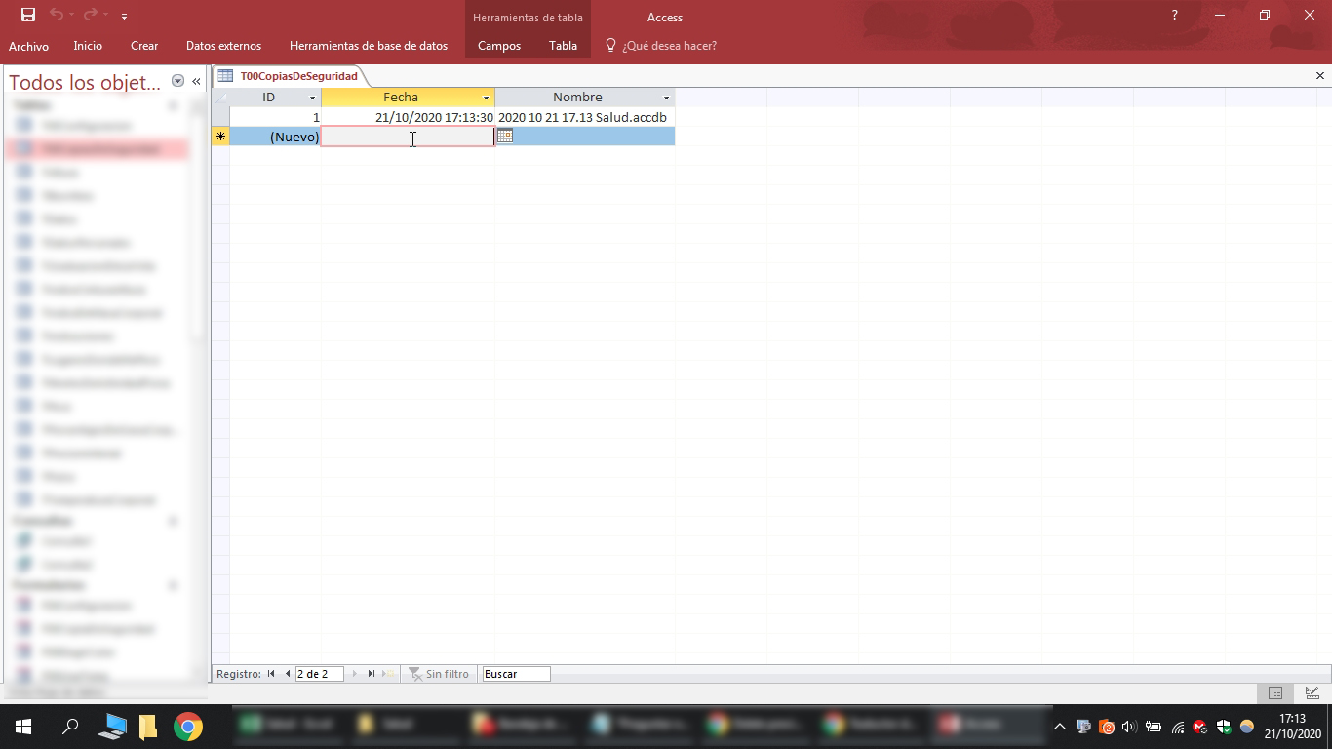
Task: Select the T00CopiasDeSeguridad document tab
Action: [298, 76]
